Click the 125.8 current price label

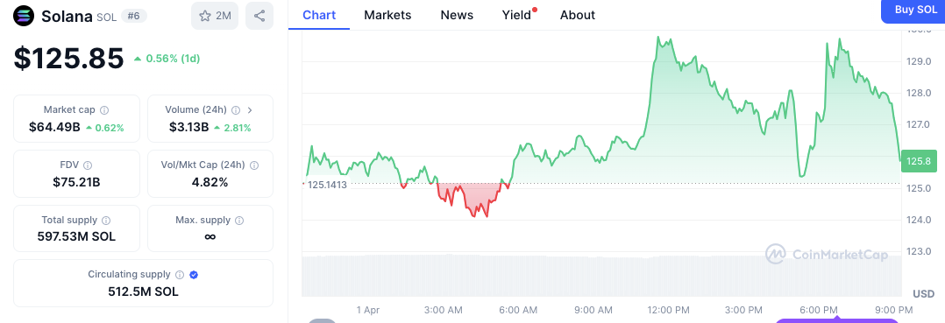919,160
